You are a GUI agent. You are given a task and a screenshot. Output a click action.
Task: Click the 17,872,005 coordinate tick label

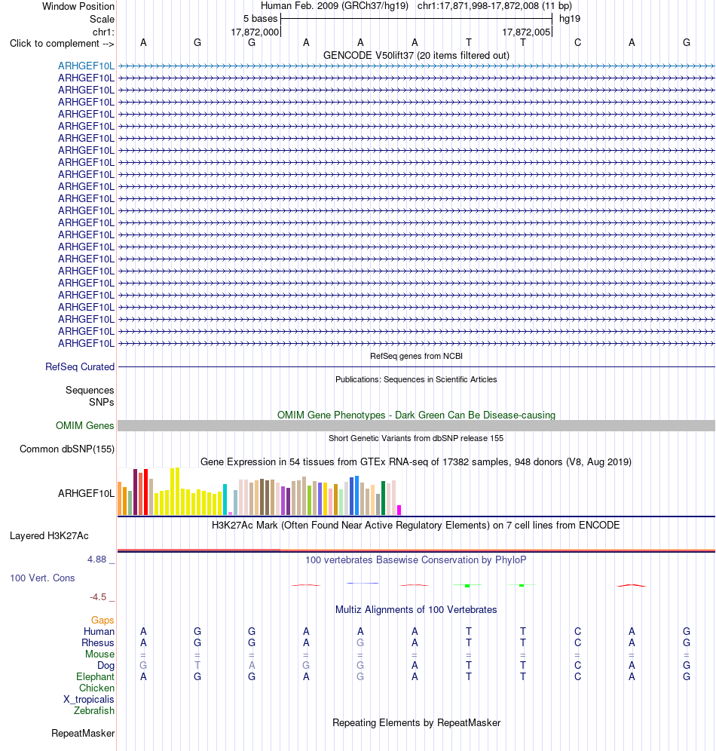526,32
